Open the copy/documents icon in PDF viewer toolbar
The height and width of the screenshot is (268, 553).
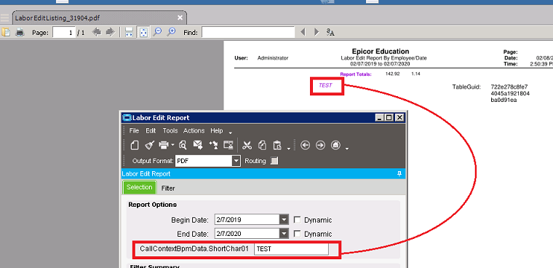pos(6,33)
